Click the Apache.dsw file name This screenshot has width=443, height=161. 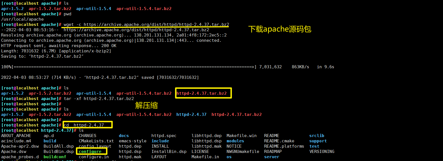click(14, 152)
